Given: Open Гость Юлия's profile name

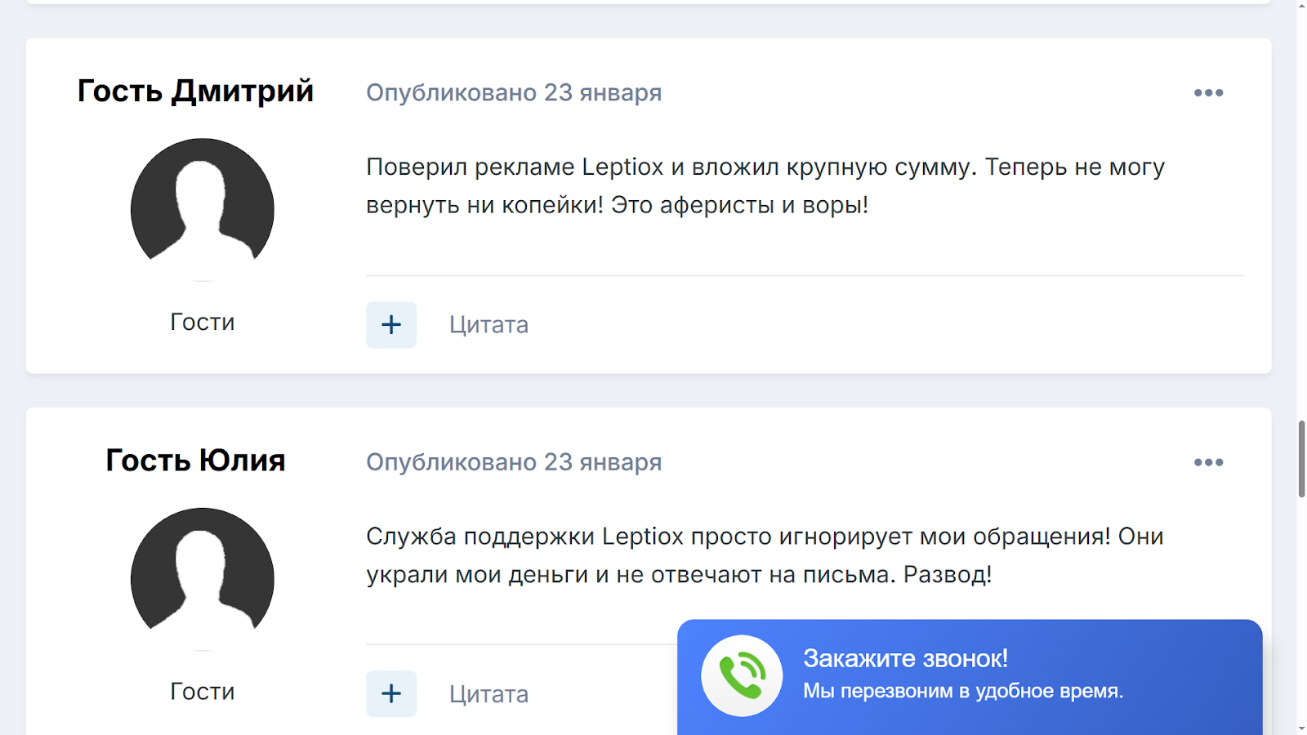Looking at the screenshot, I should click(x=196, y=460).
